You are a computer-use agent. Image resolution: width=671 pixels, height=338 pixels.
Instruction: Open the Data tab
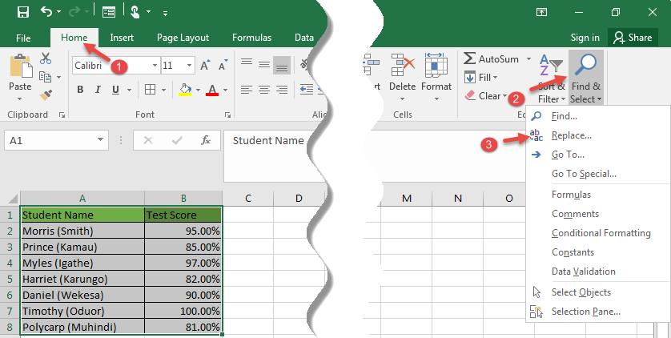(x=303, y=38)
